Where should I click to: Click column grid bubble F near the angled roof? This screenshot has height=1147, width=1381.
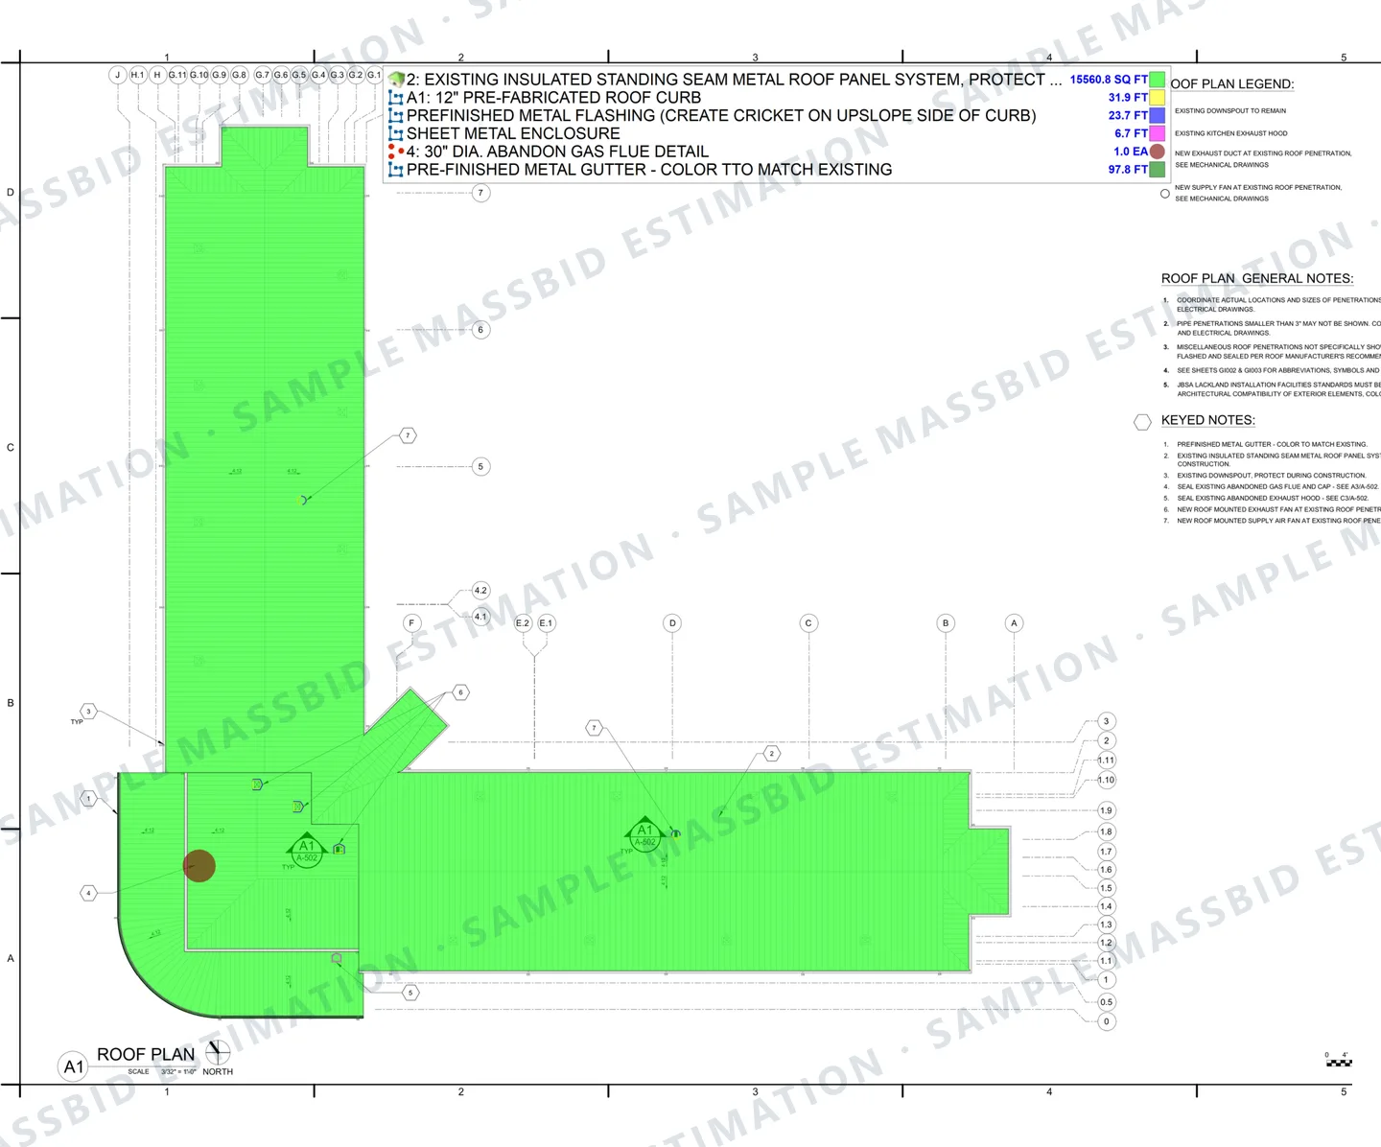coord(411,623)
